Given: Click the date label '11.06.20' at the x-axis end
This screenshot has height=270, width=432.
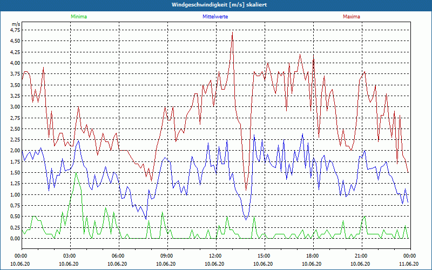Looking at the screenshot, I should (x=409, y=264).
